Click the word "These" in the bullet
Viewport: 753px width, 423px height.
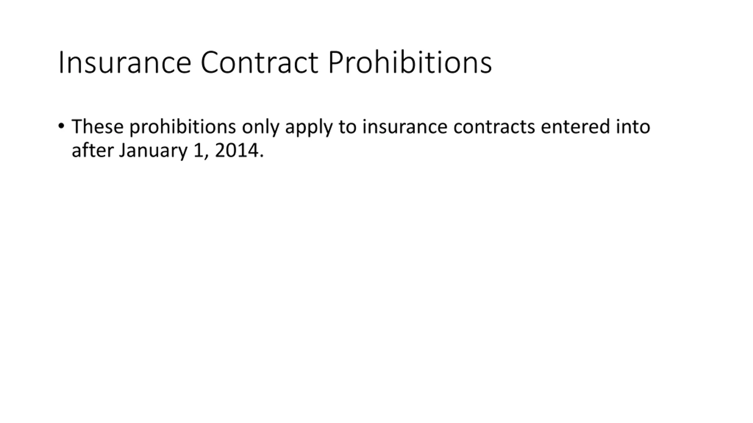click(97, 127)
